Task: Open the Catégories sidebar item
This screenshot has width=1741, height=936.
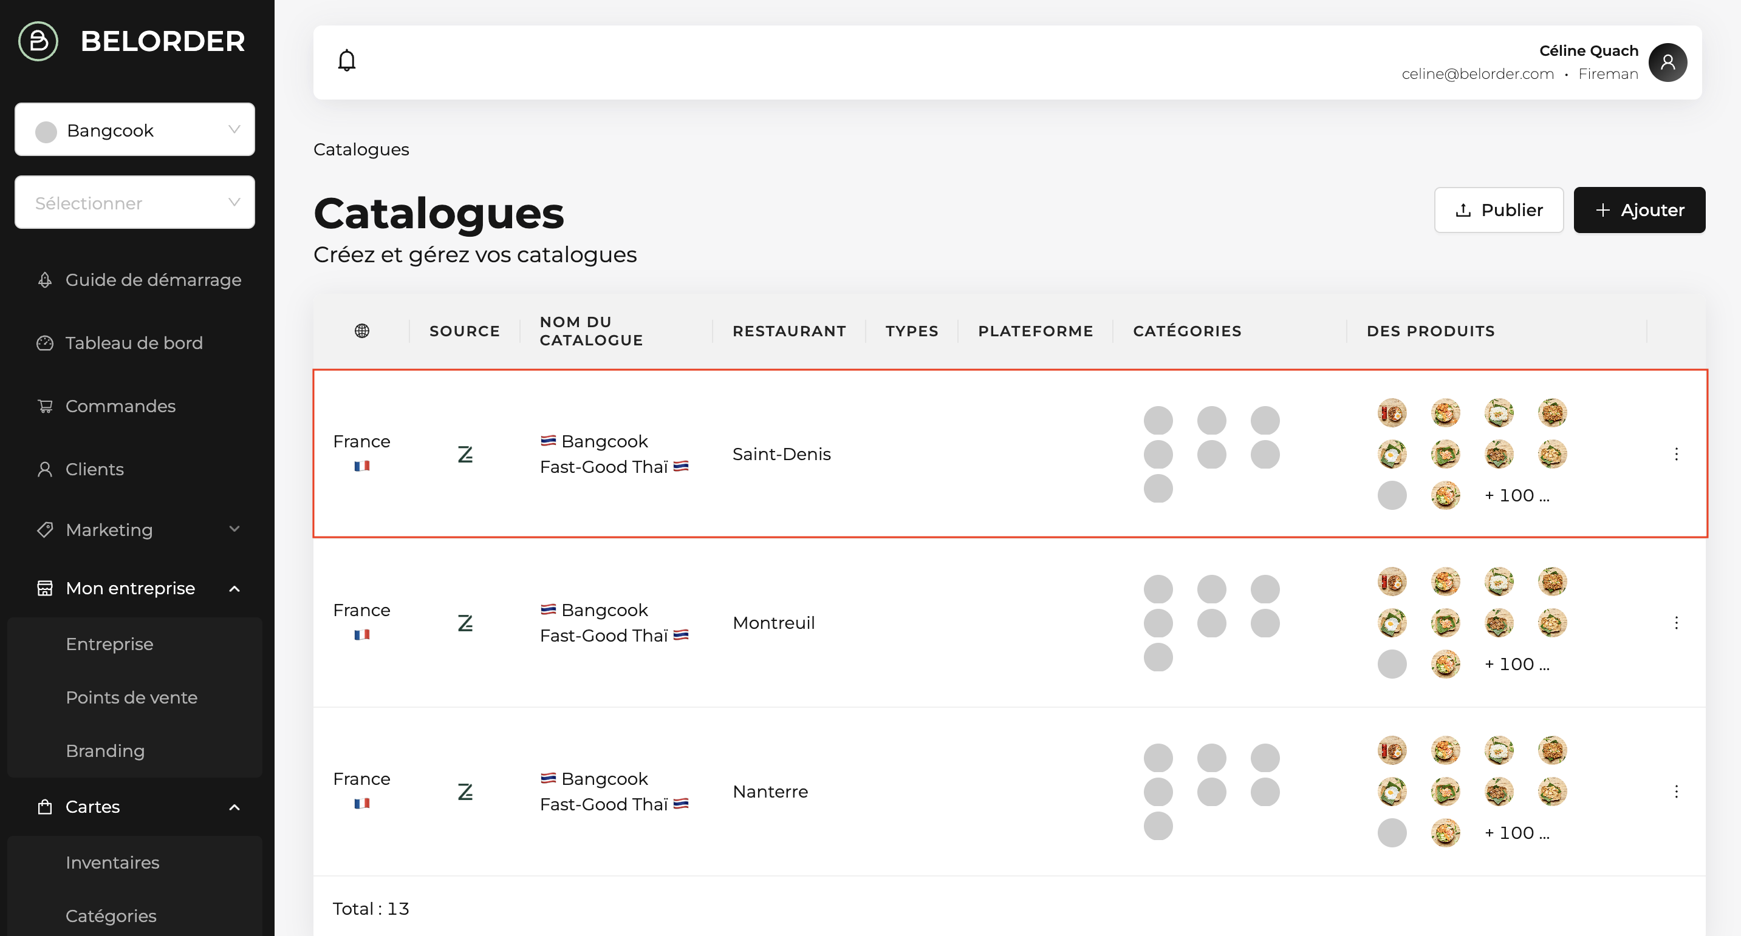Action: [111, 916]
